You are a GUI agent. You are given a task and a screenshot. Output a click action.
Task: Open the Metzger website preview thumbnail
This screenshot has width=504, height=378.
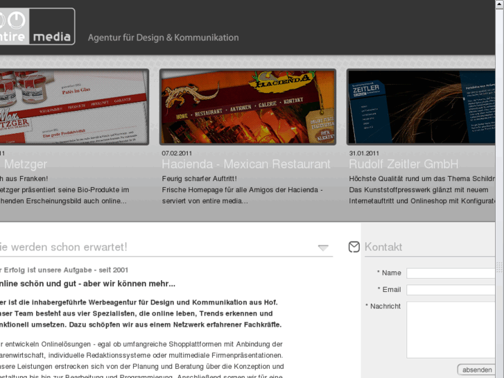coord(74,107)
